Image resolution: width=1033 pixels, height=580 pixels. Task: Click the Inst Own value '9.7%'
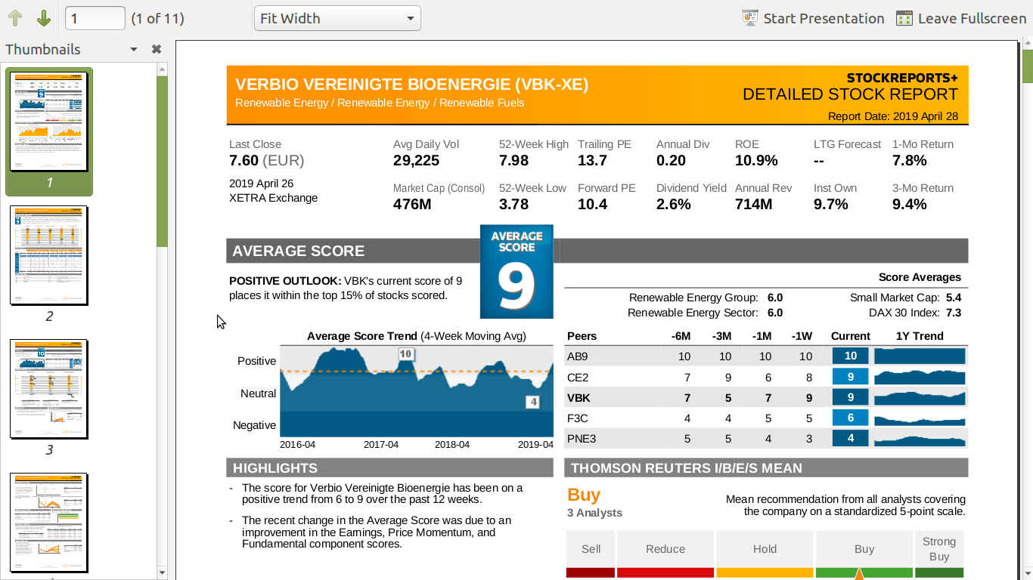[x=831, y=204]
